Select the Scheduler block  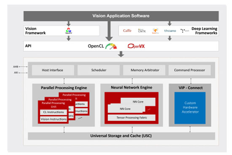click(x=99, y=70)
